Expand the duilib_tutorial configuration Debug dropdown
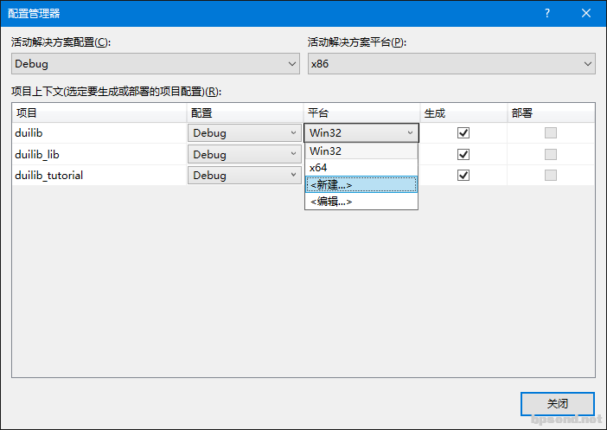Screen dimensions: 607x430 tap(244, 175)
